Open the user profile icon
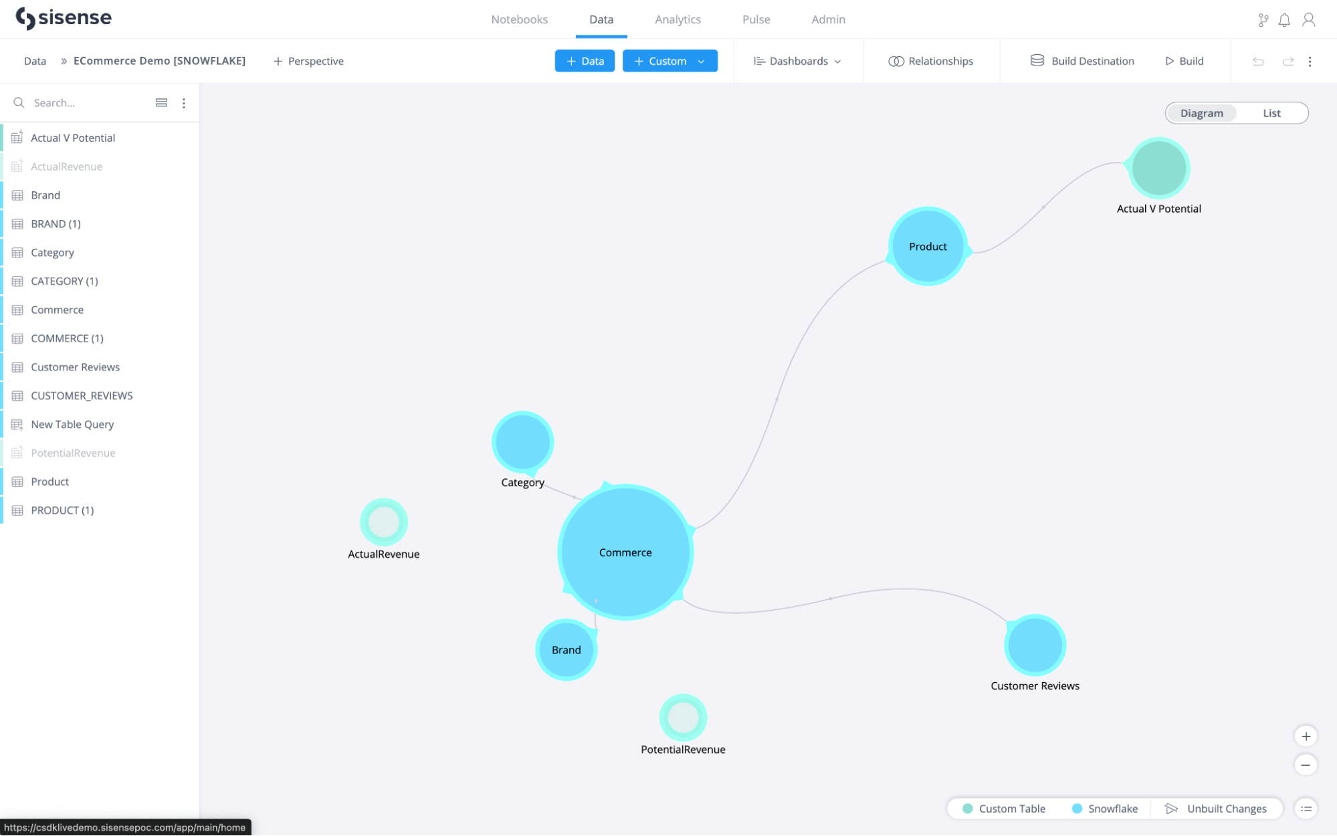 coord(1308,20)
